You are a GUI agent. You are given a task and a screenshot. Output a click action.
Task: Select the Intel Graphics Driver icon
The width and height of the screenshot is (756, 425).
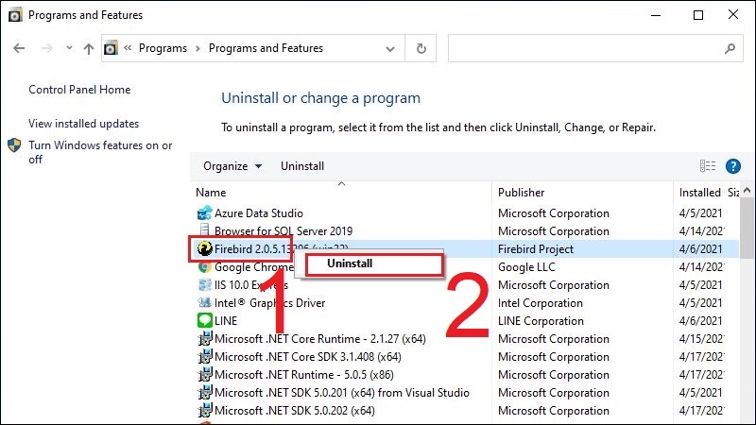click(205, 302)
